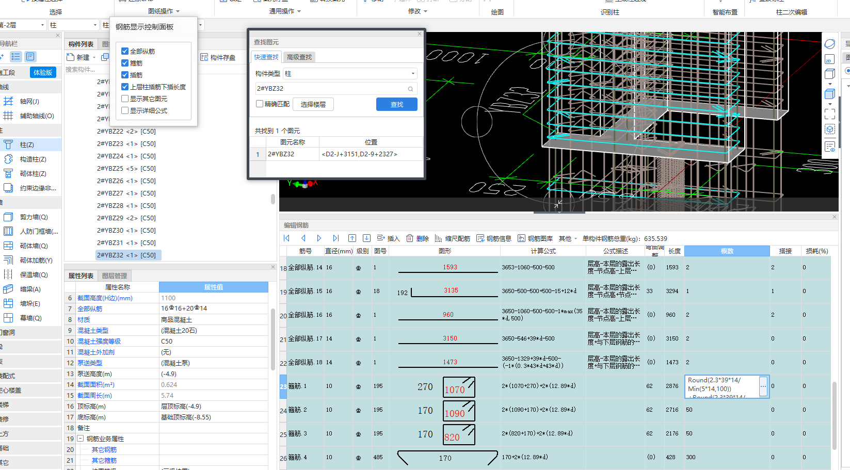Click search magnifier in find dialog
Screen dimensions: 850x470
(411, 89)
